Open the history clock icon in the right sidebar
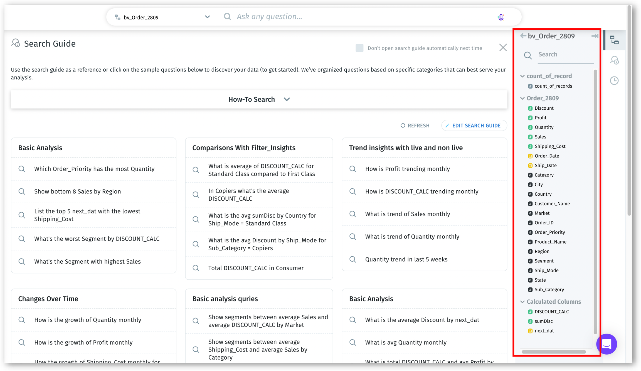 click(614, 81)
